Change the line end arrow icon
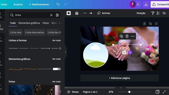 (x=91, y=13)
